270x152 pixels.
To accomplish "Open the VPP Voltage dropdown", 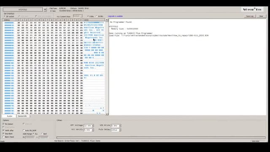I will point(89,126).
